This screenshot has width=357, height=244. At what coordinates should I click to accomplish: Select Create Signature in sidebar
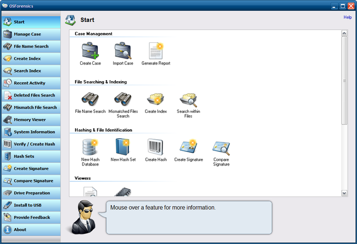(31, 168)
